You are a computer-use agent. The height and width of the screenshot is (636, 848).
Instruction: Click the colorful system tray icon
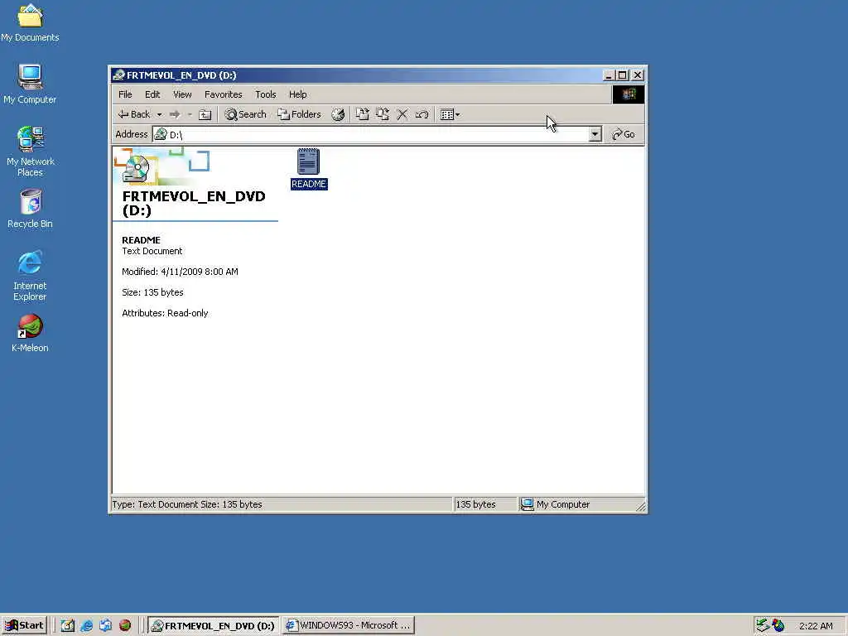point(778,626)
